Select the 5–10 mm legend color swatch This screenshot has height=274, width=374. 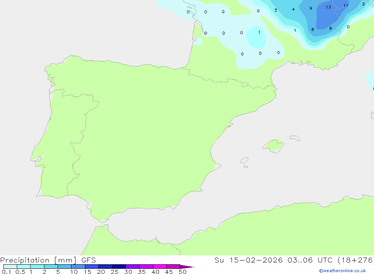(64, 267)
